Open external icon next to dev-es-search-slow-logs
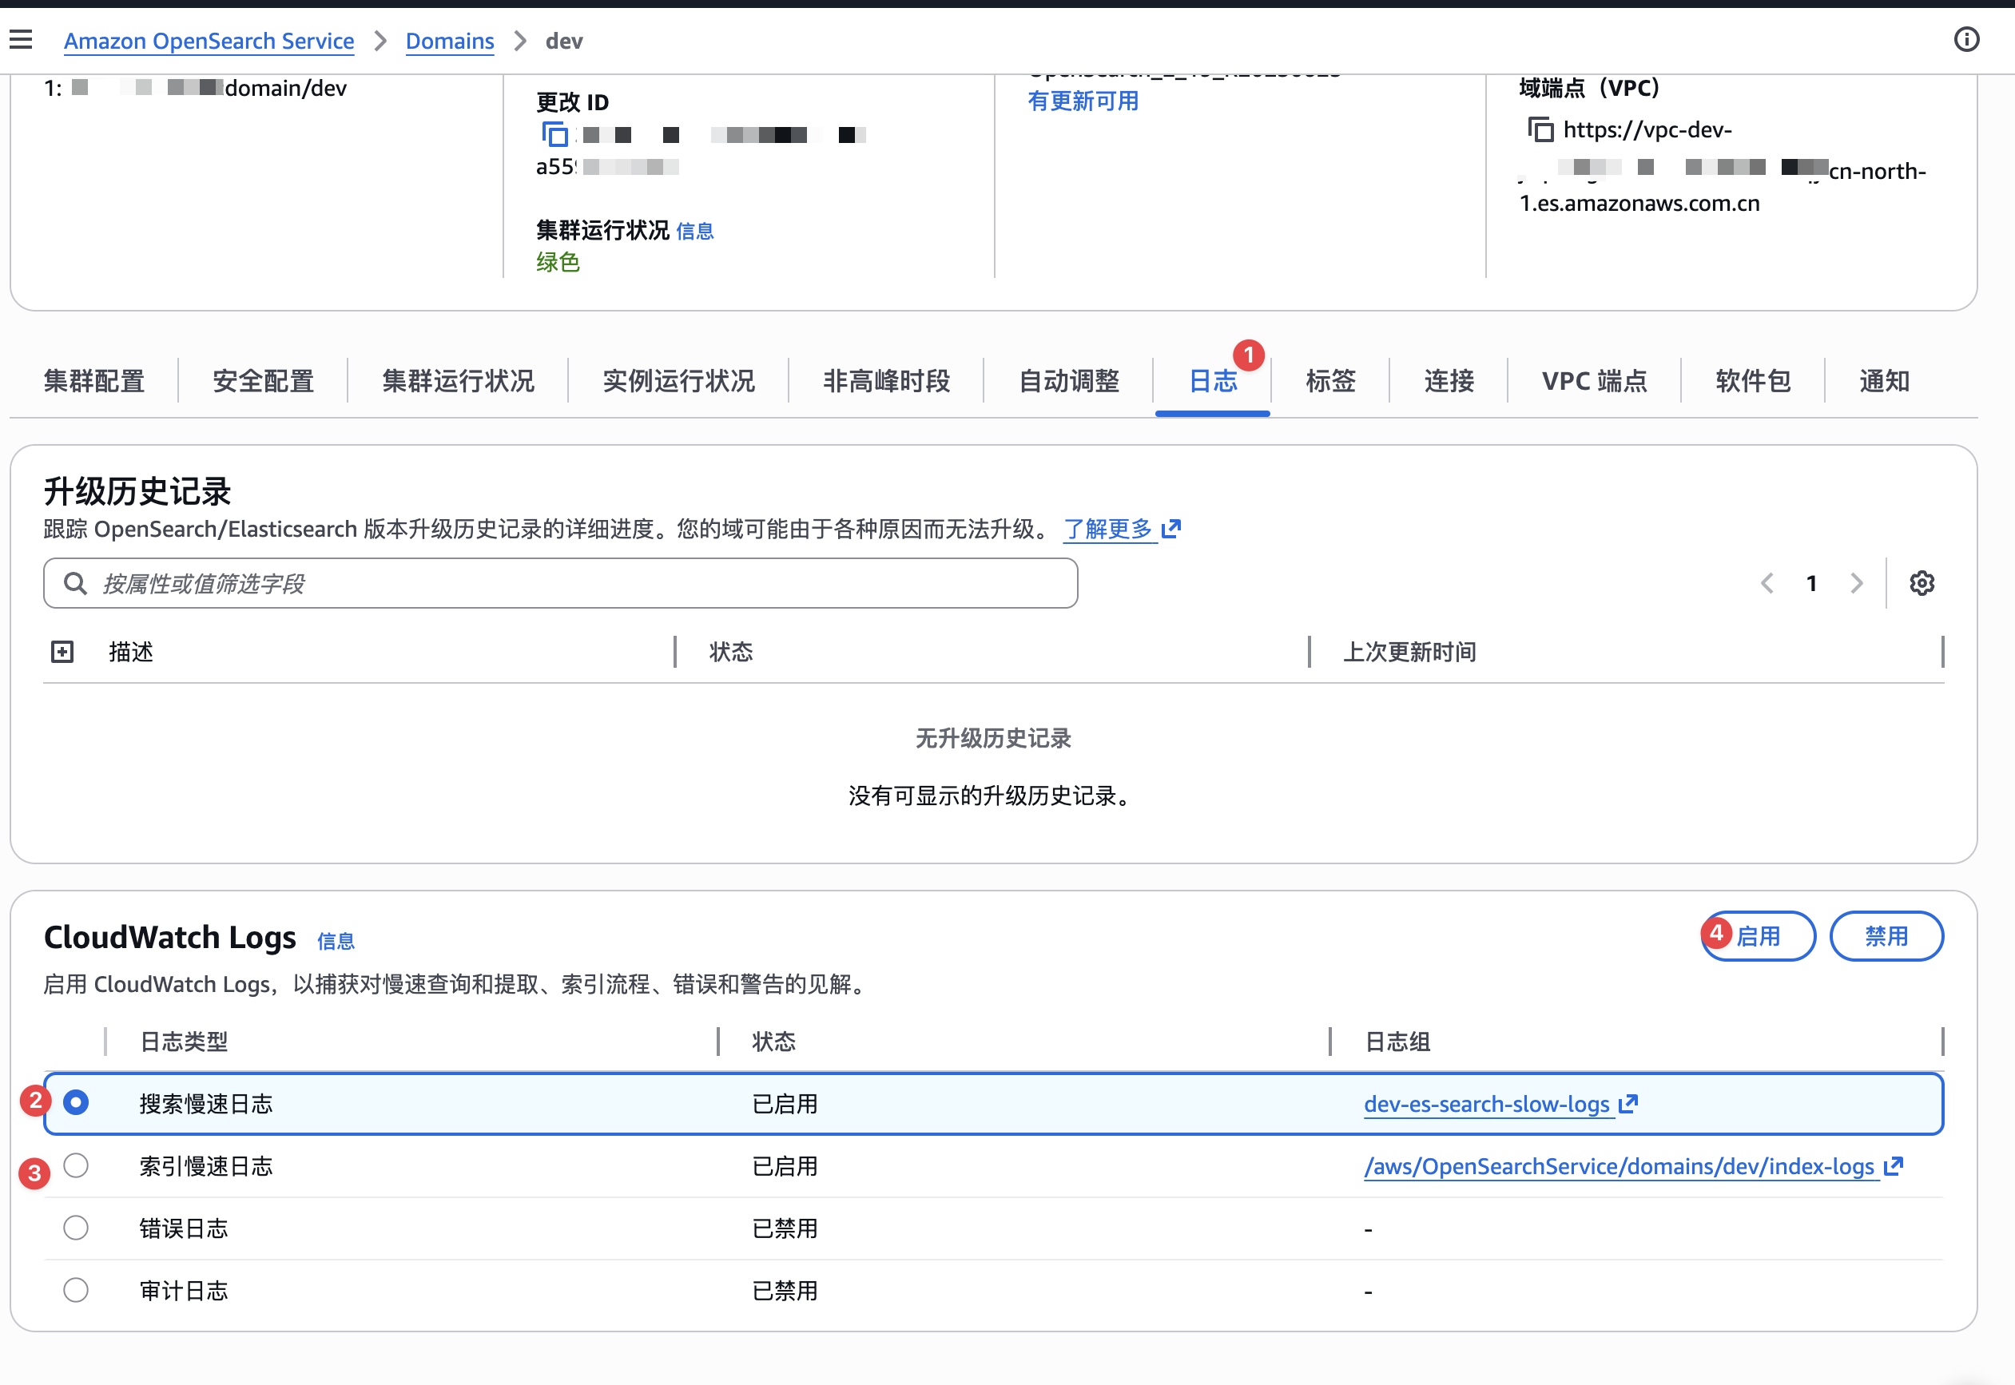 click(x=1628, y=1104)
